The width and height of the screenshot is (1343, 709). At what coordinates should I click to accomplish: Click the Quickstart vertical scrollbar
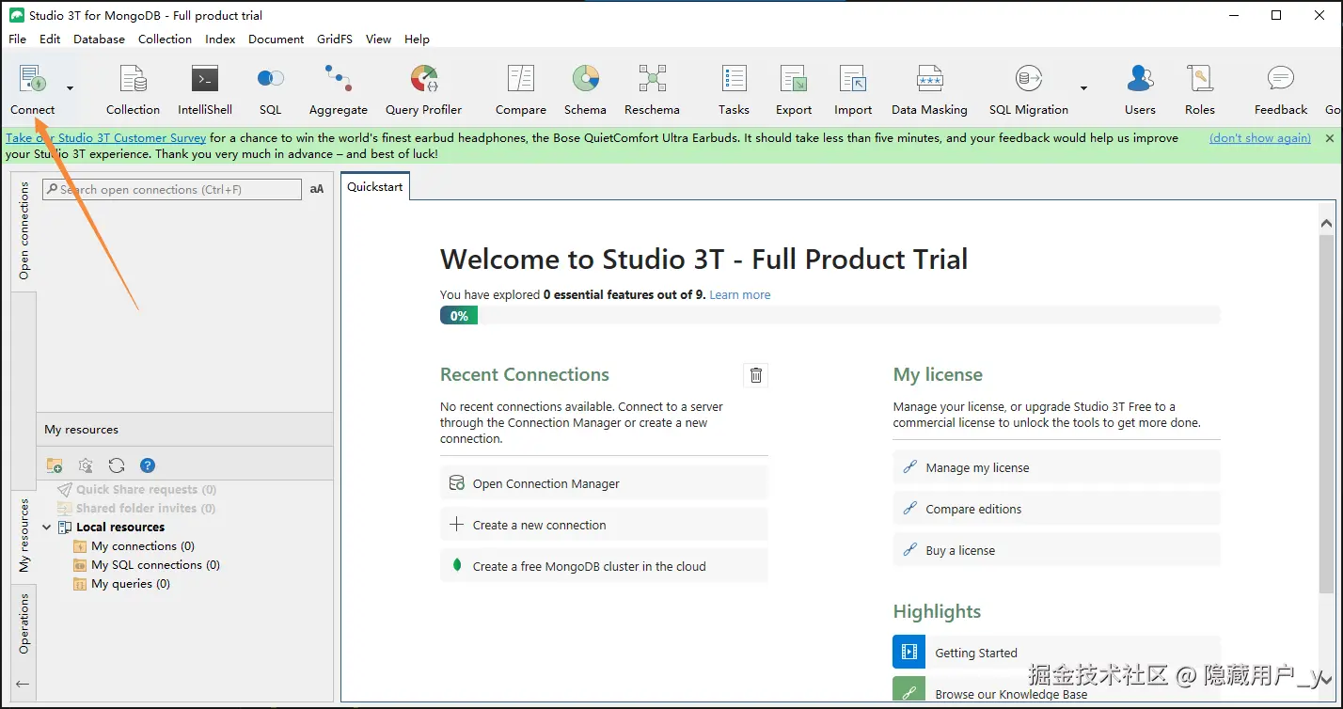tap(1326, 414)
